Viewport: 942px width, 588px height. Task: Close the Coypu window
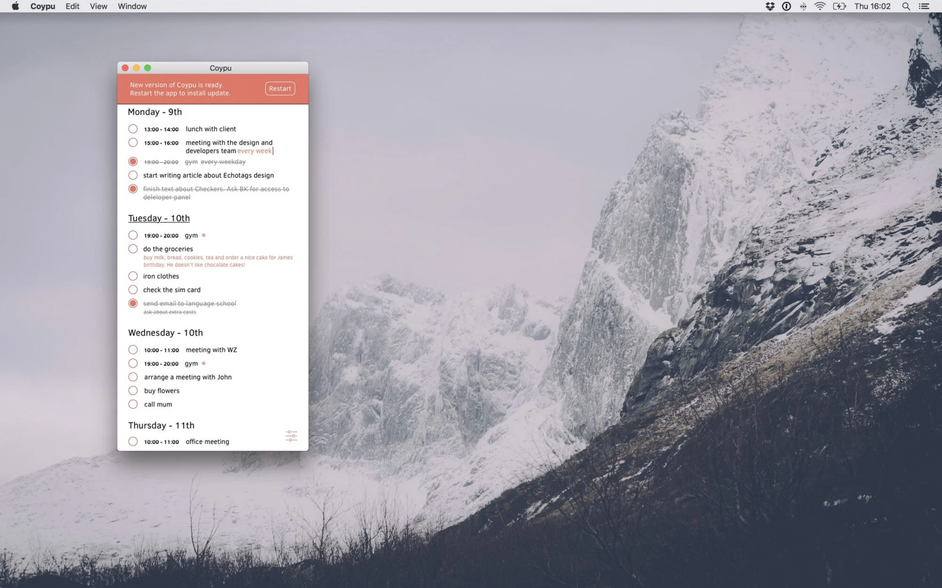pos(125,68)
